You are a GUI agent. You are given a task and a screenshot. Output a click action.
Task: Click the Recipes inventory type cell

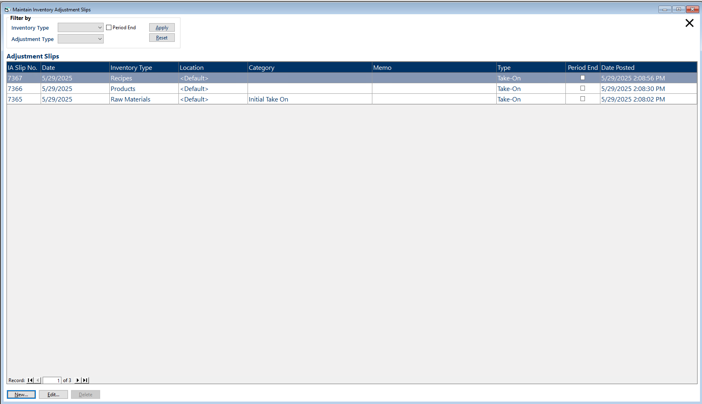(x=144, y=78)
